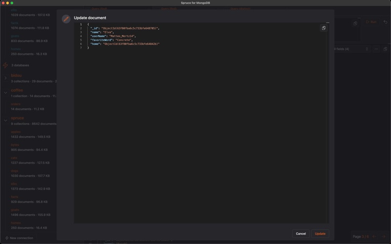Image resolution: width=391 pixels, height=244 pixels.
Task: Click the "favoriteWord": "Concrete" line
Action: click(x=111, y=40)
